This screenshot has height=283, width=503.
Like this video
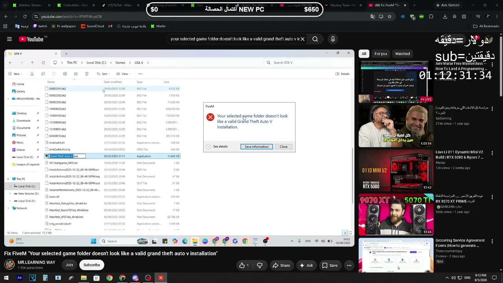(244, 265)
